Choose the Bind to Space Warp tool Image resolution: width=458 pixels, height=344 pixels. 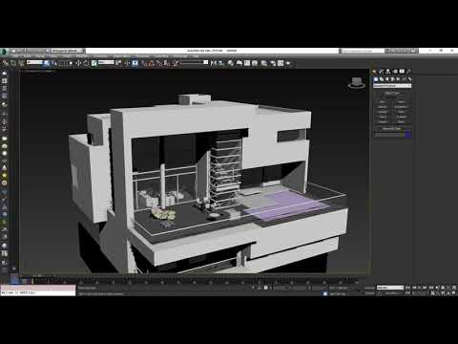click(21, 63)
